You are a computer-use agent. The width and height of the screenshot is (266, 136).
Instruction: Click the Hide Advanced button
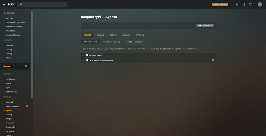tap(205, 25)
